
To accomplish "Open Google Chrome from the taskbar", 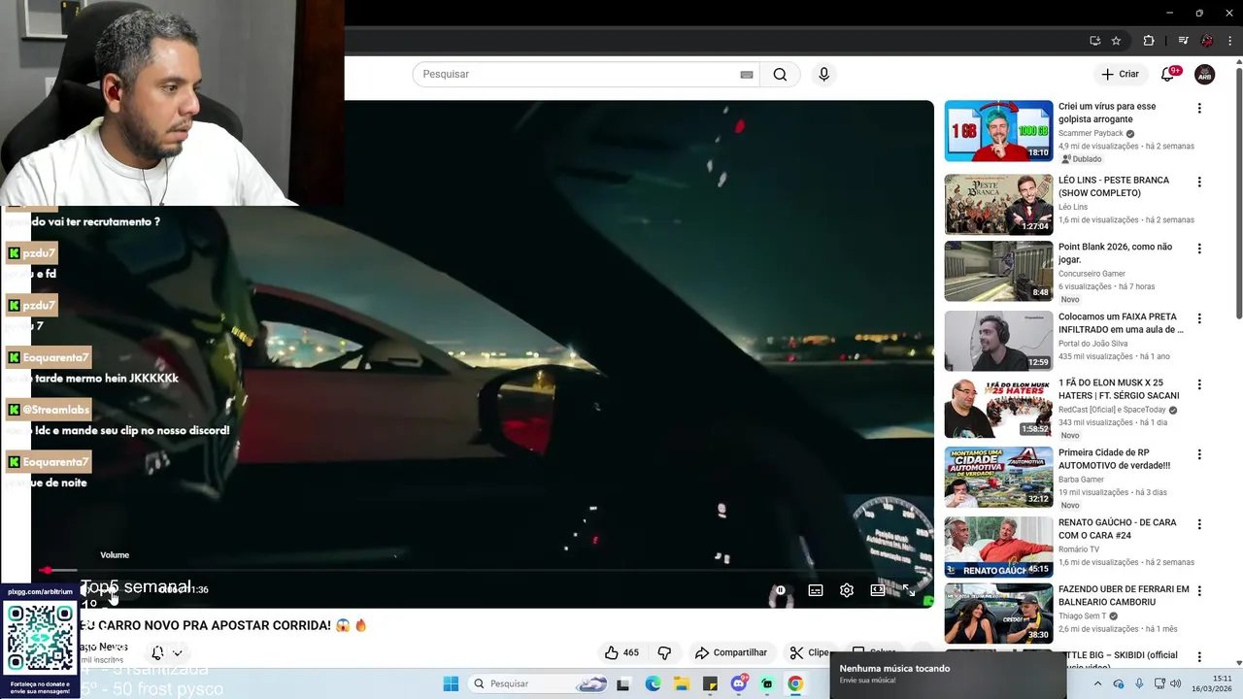I will pyautogui.click(x=795, y=683).
